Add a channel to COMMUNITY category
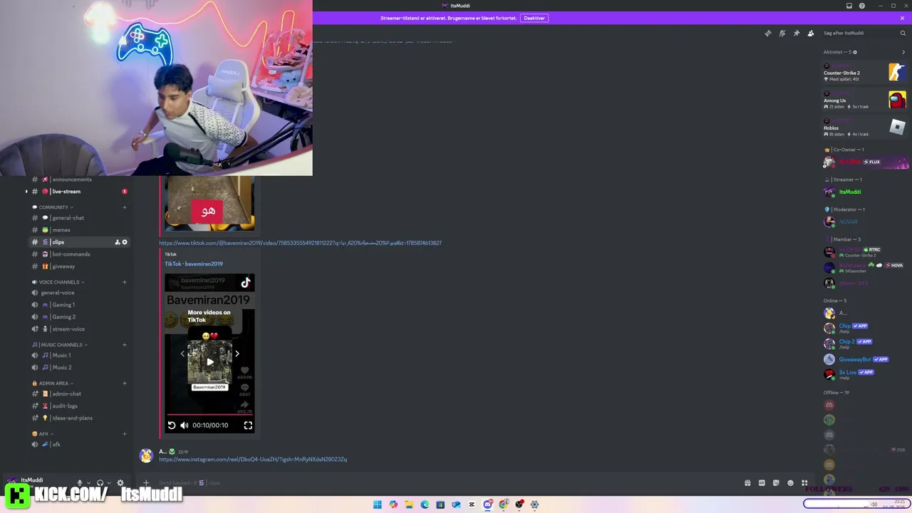The image size is (912, 513). click(125, 207)
